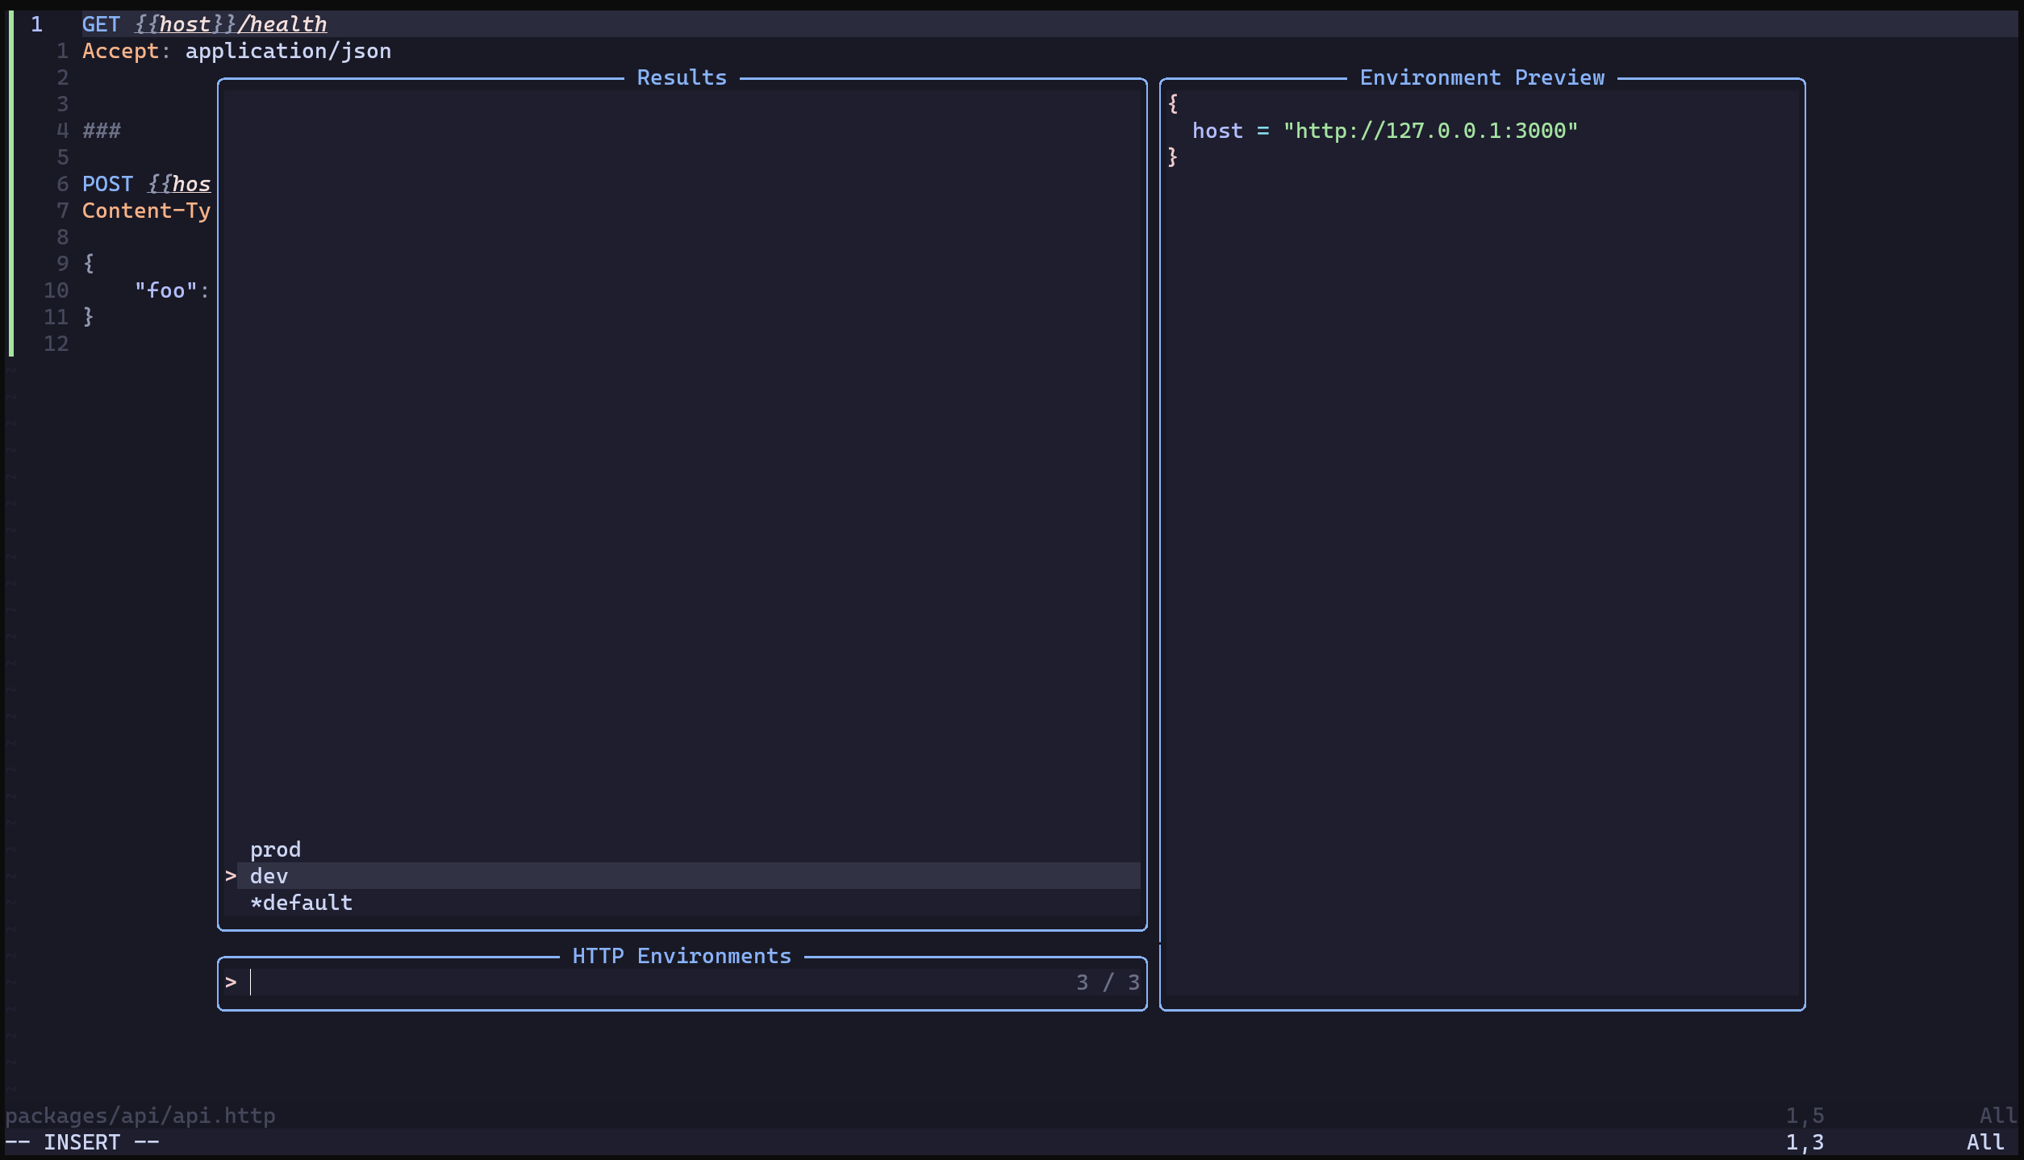Click the host URL string in preview

(x=1430, y=131)
